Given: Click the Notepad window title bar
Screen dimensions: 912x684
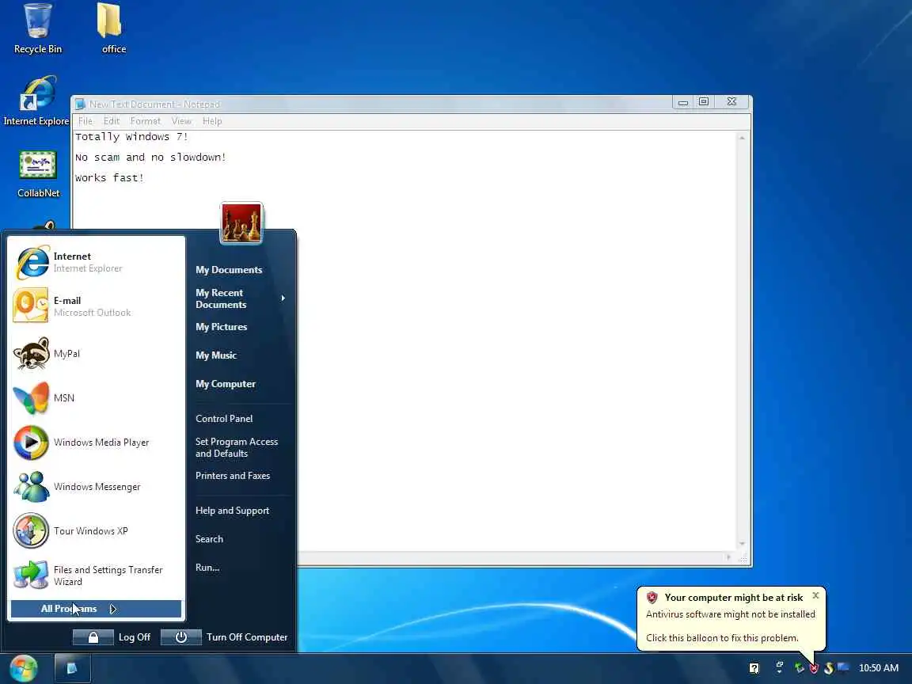Looking at the screenshot, I should tap(372, 104).
